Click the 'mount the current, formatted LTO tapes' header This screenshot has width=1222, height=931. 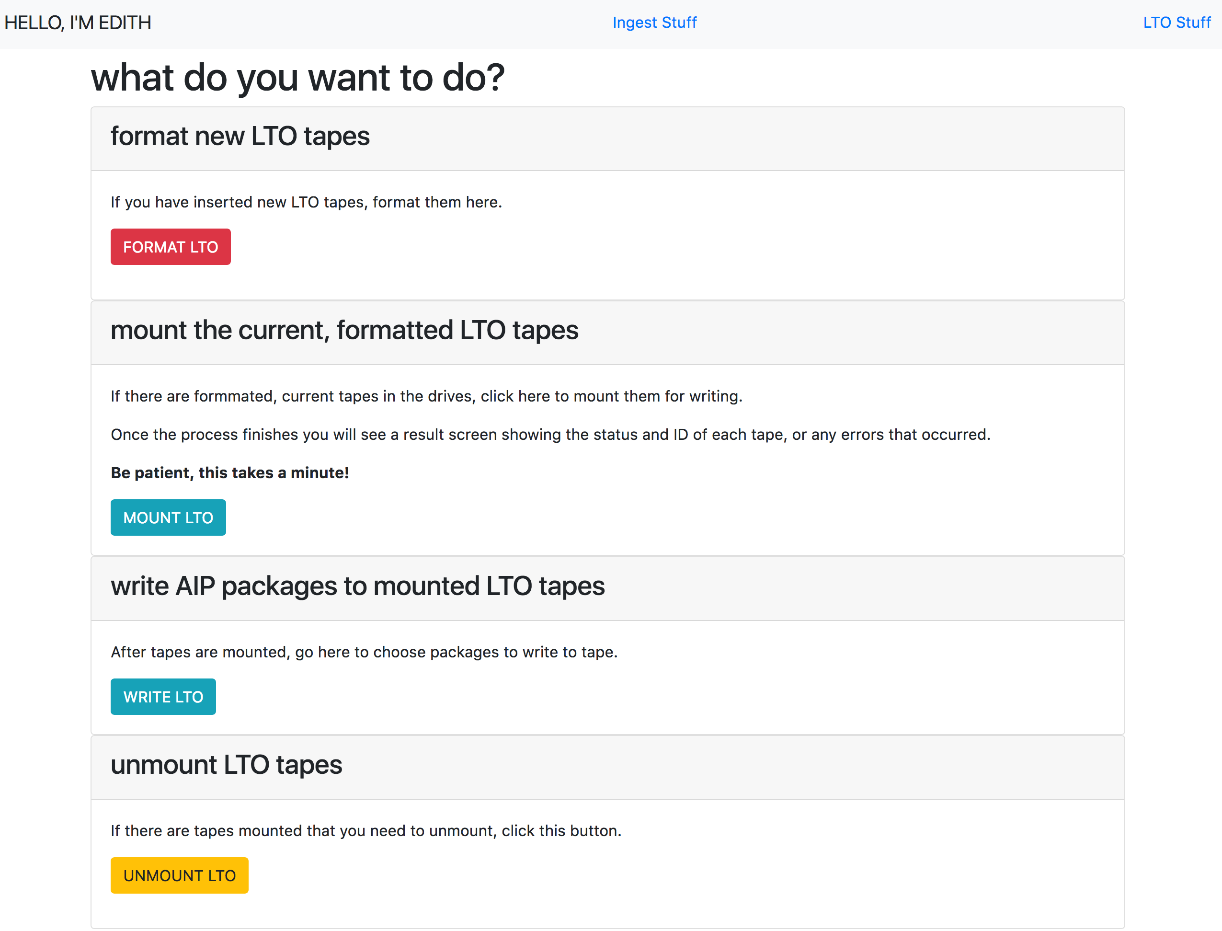pos(608,333)
